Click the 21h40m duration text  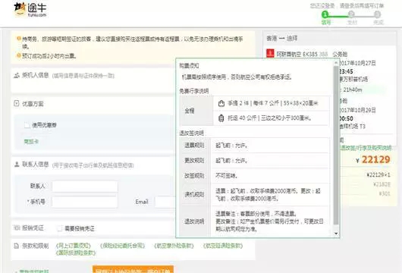[x=353, y=89]
